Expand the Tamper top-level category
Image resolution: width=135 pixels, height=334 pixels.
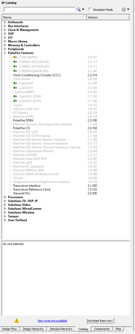[x=5, y=216]
